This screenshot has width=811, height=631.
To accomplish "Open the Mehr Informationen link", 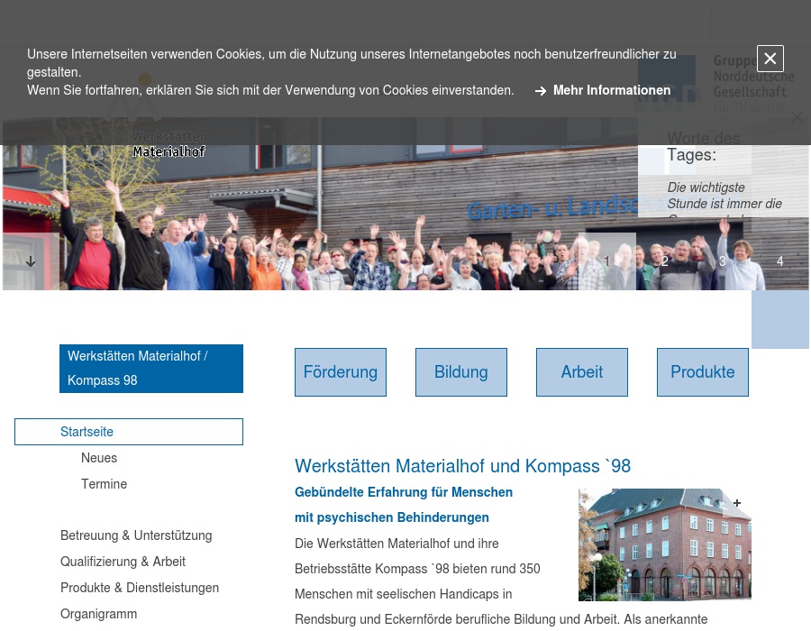I will 612,90.
